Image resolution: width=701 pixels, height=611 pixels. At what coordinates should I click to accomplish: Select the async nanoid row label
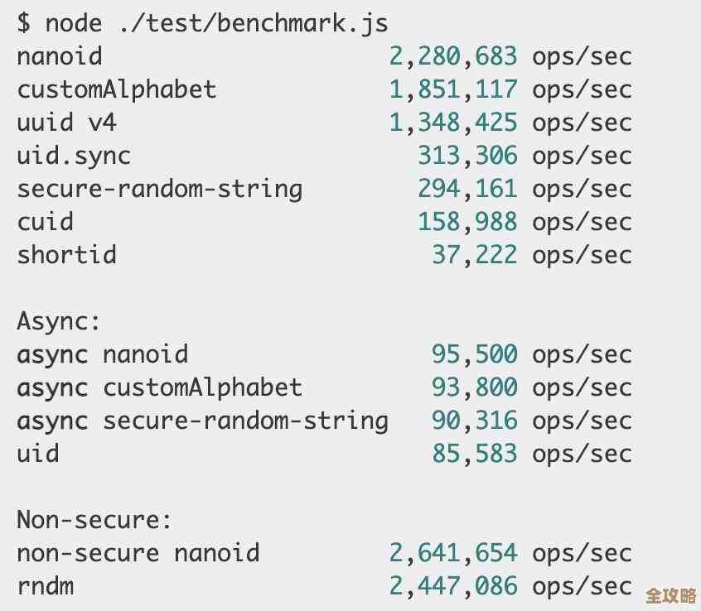[103, 354]
